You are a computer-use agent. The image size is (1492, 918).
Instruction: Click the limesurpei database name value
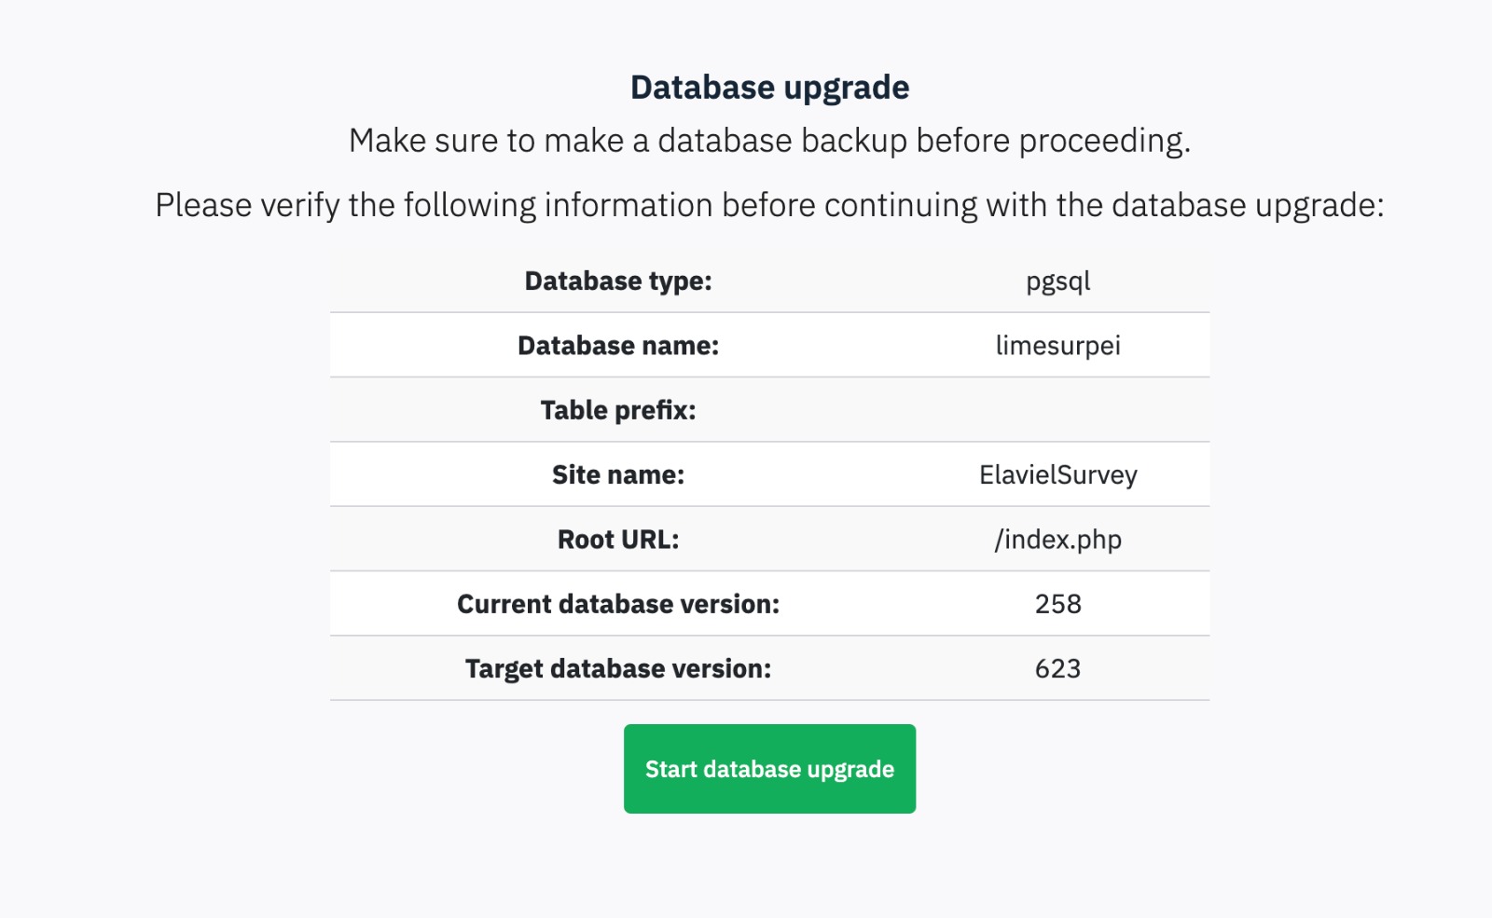[x=1057, y=346]
